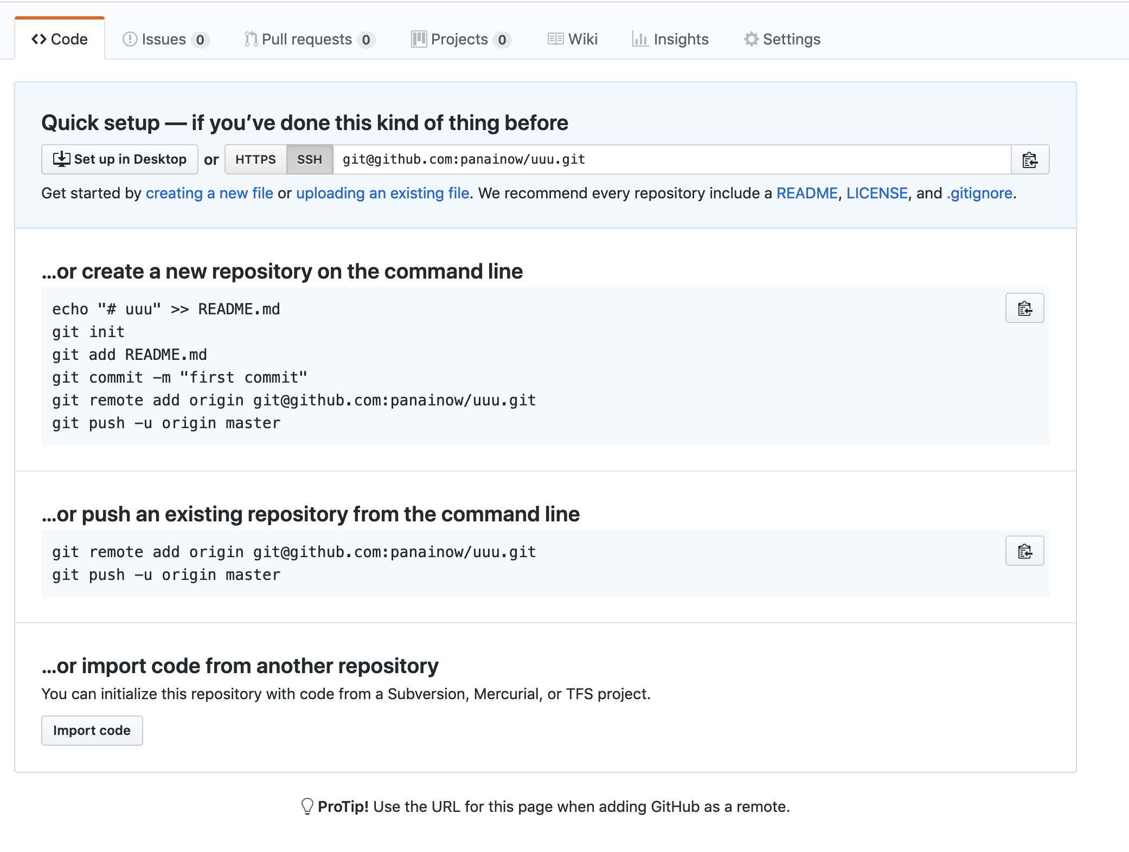Click the README link

click(x=807, y=193)
